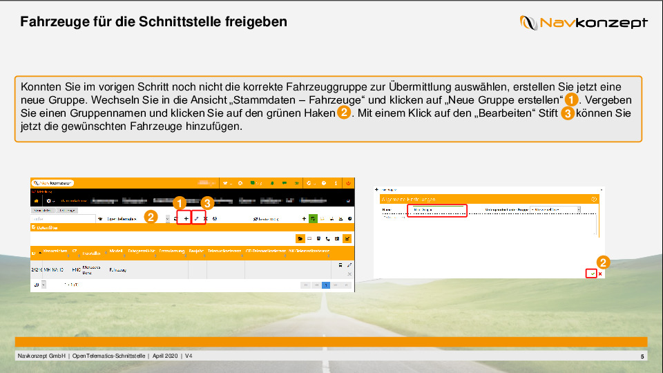Open the home icon in the black menu bar
This screenshot has width=663, height=373.
point(36,201)
